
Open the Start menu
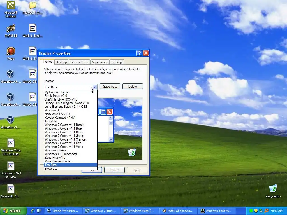[13, 211]
